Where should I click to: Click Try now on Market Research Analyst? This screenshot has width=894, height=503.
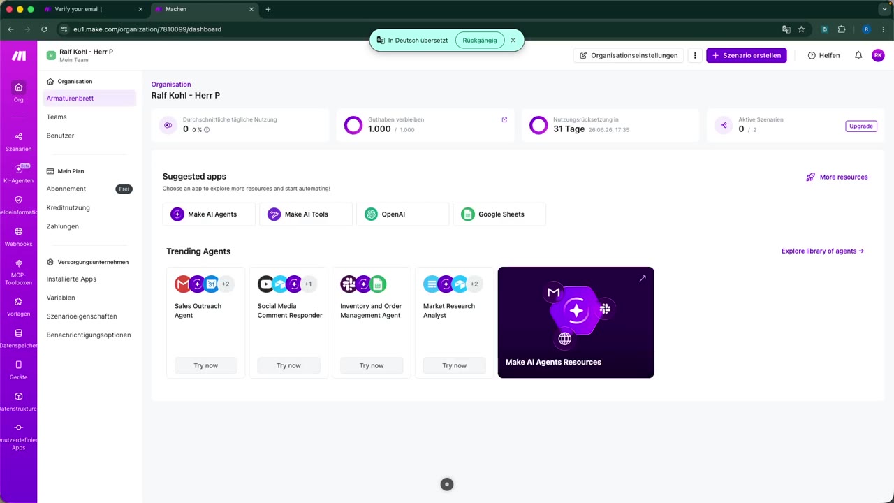click(455, 365)
